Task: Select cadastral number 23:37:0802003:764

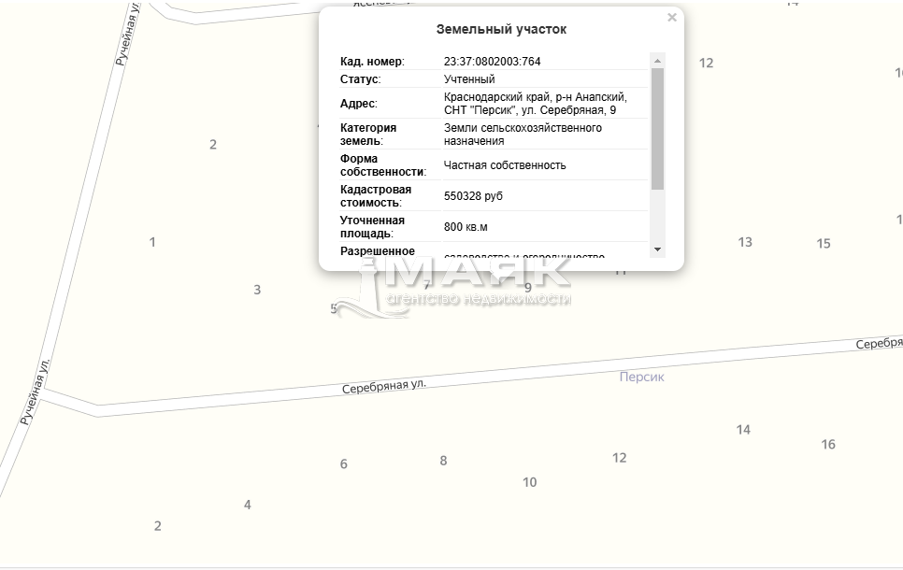Action: [492, 62]
